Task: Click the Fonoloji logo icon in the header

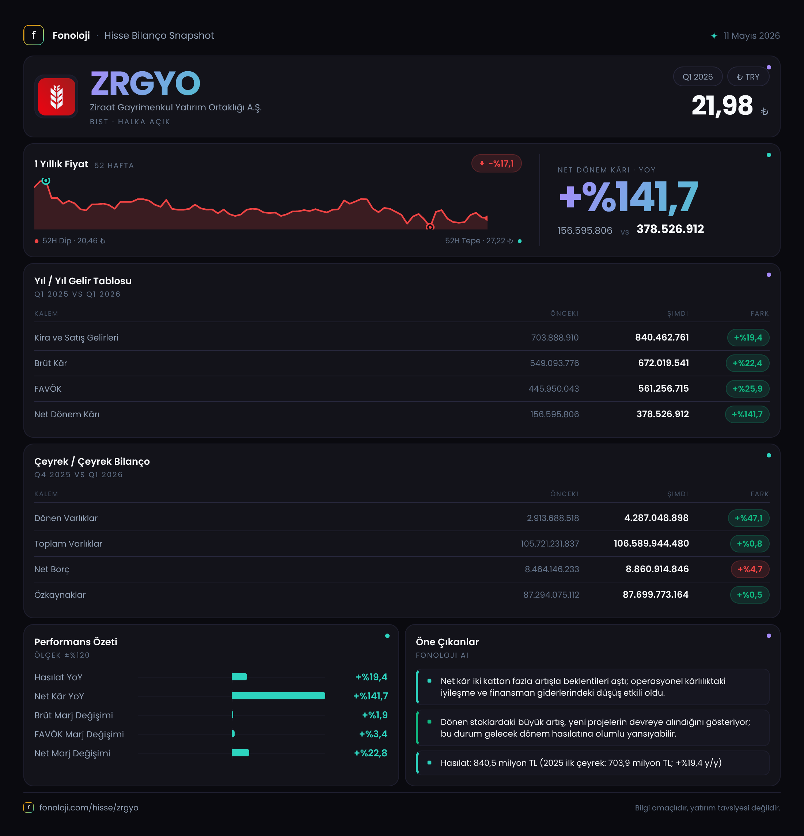Action: tap(33, 35)
